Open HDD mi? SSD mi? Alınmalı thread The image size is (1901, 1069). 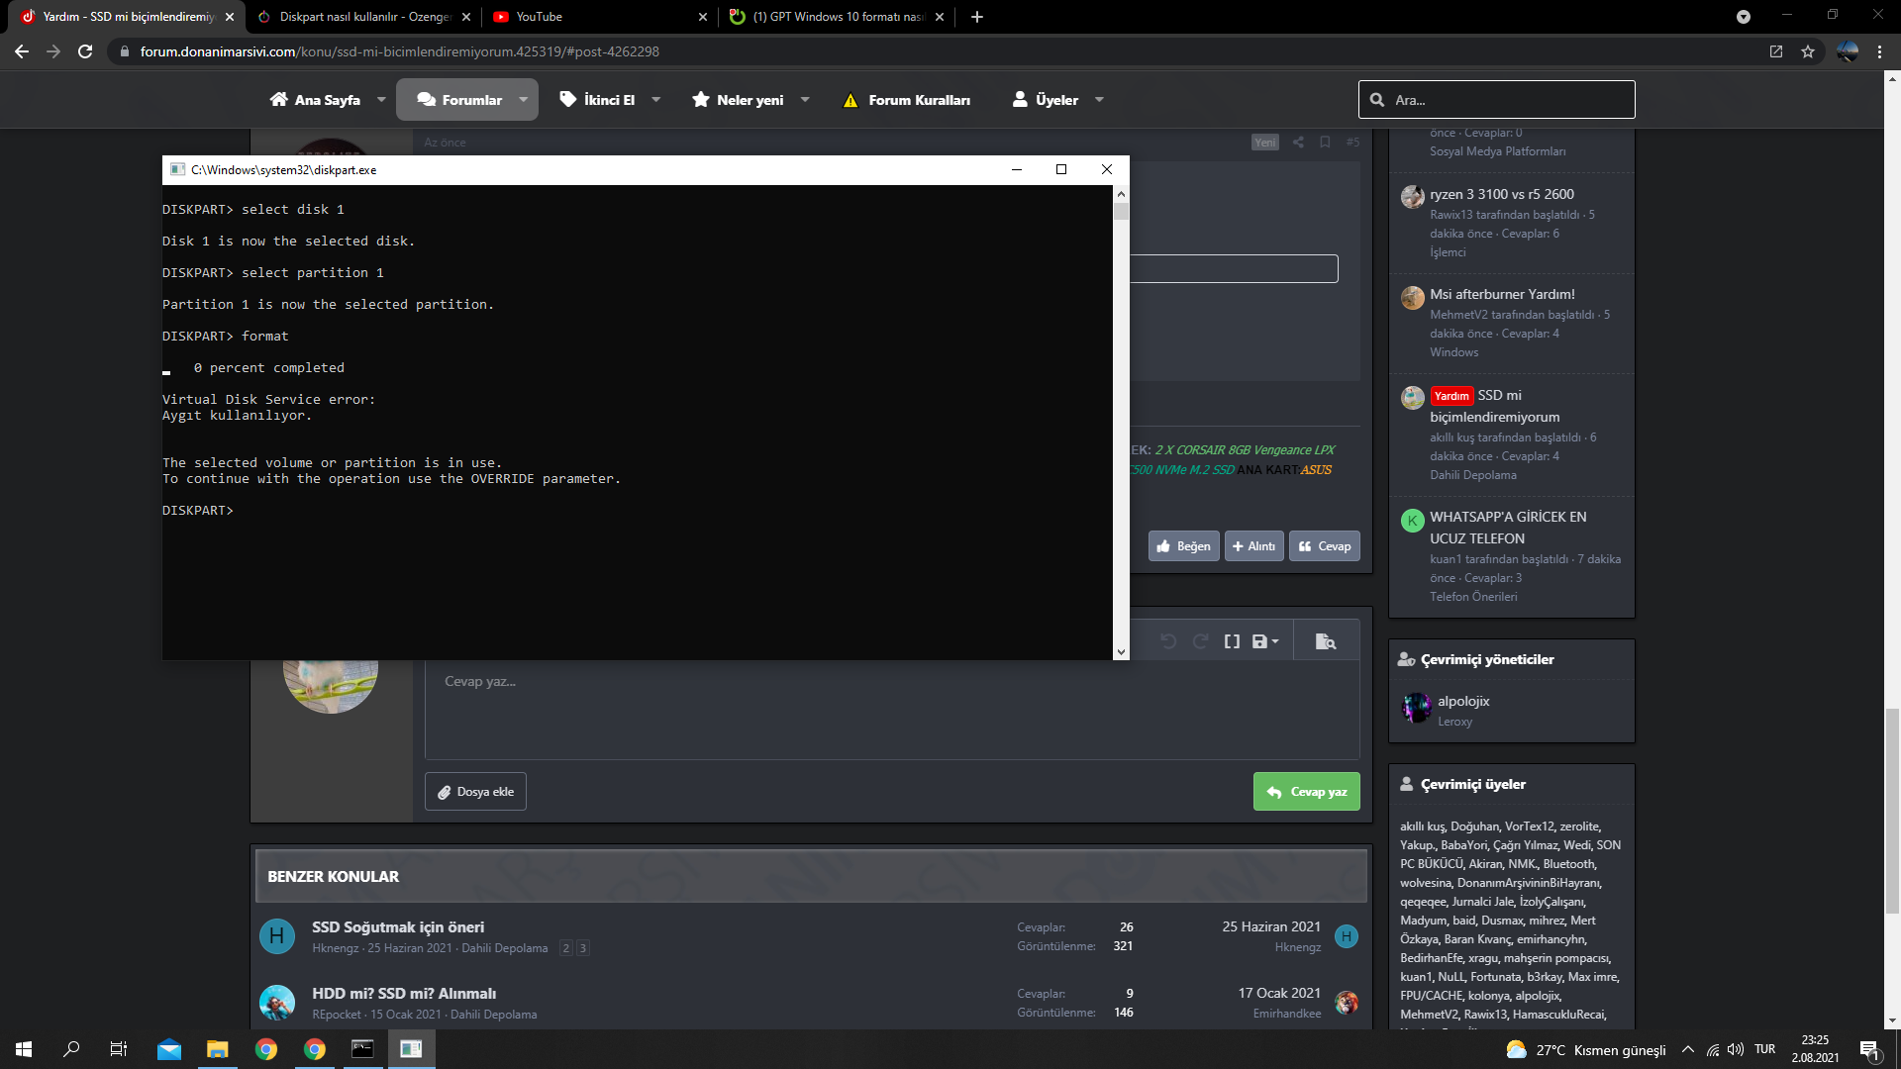[404, 994]
